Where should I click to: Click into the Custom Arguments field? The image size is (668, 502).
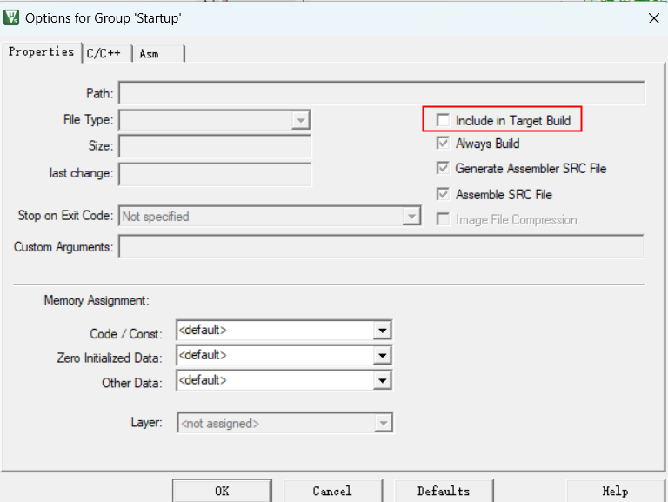381,247
